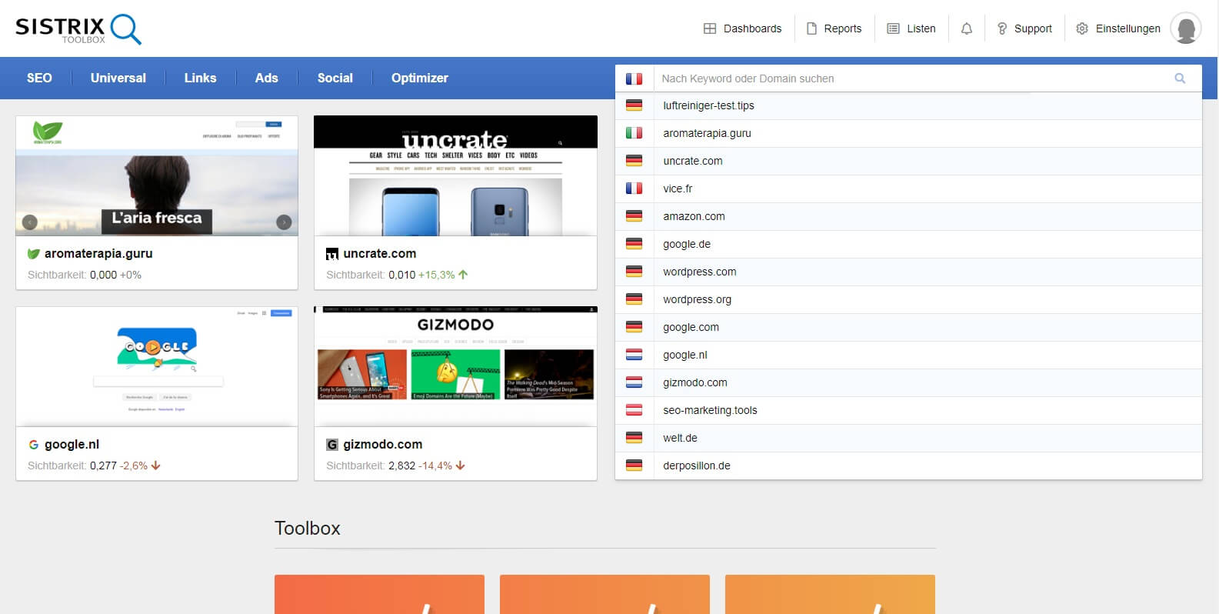This screenshot has height=614, width=1219.
Task: Focus the keyword or domain search field
Action: pos(911,78)
